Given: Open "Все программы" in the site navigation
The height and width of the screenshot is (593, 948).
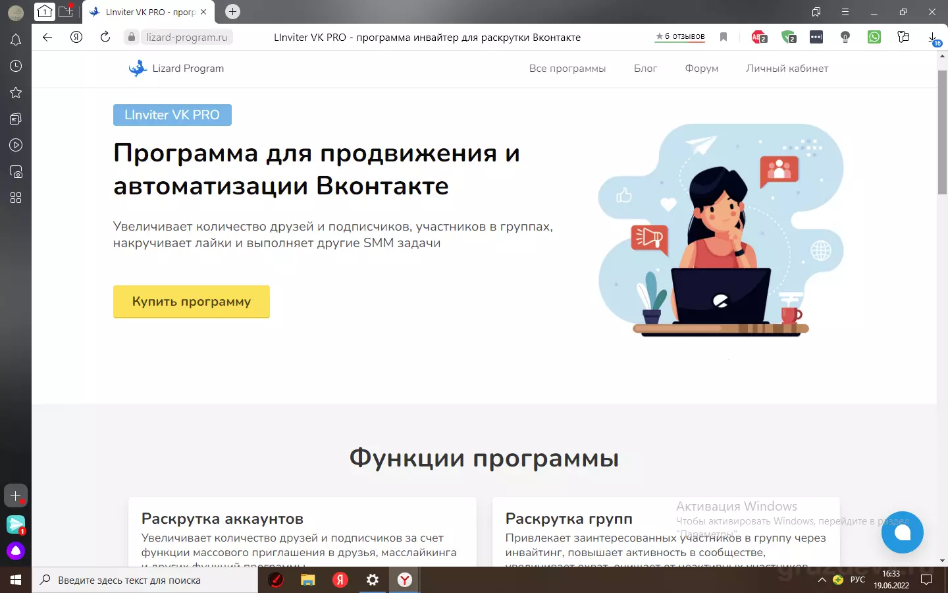Looking at the screenshot, I should pos(567,69).
